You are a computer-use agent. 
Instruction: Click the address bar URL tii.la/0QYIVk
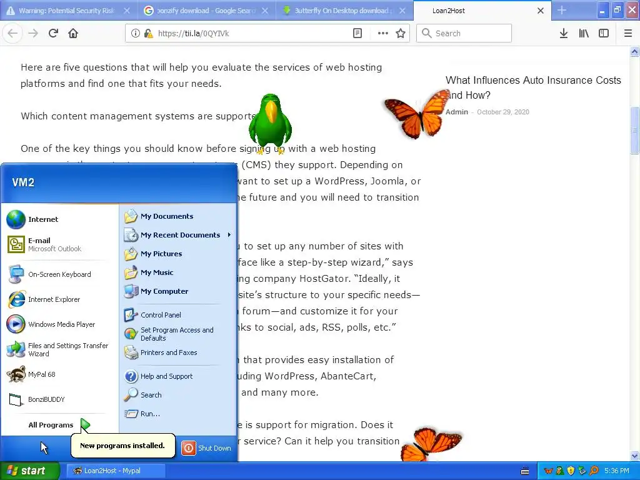[194, 34]
